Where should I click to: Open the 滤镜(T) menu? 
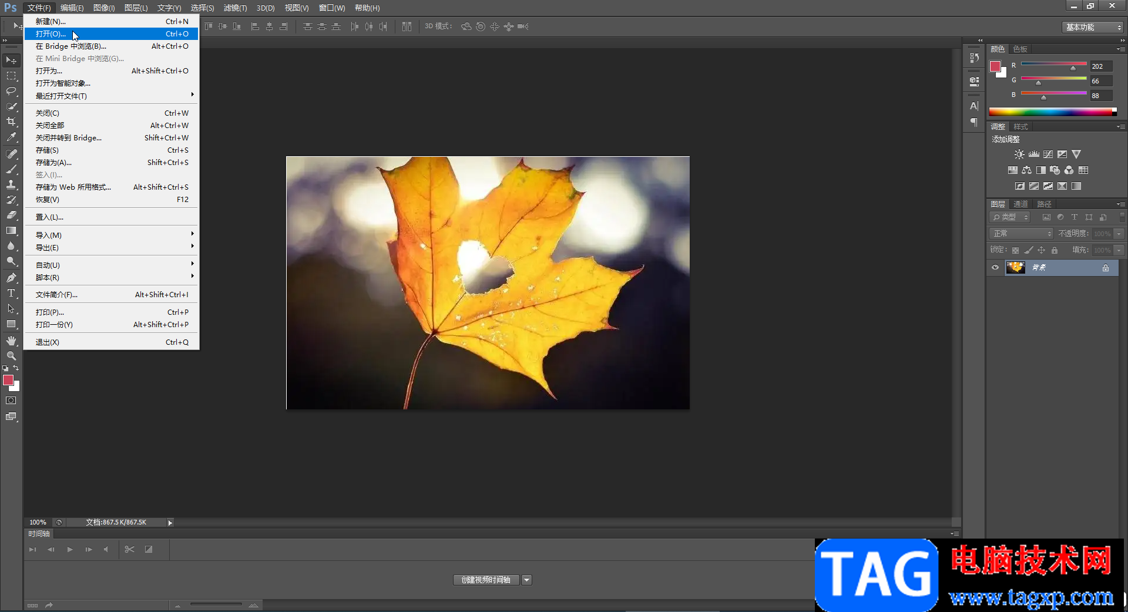[235, 8]
